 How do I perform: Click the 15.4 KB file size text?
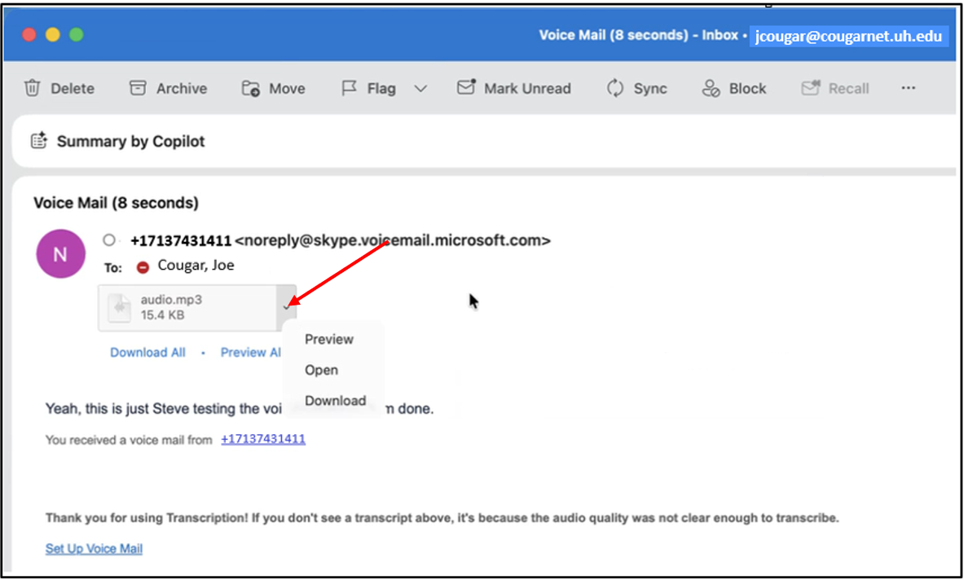pyautogui.click(x=162, y=315)
